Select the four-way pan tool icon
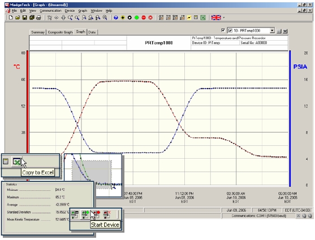The height and width of the screenshot is (240, 315). tap(63, 18)
